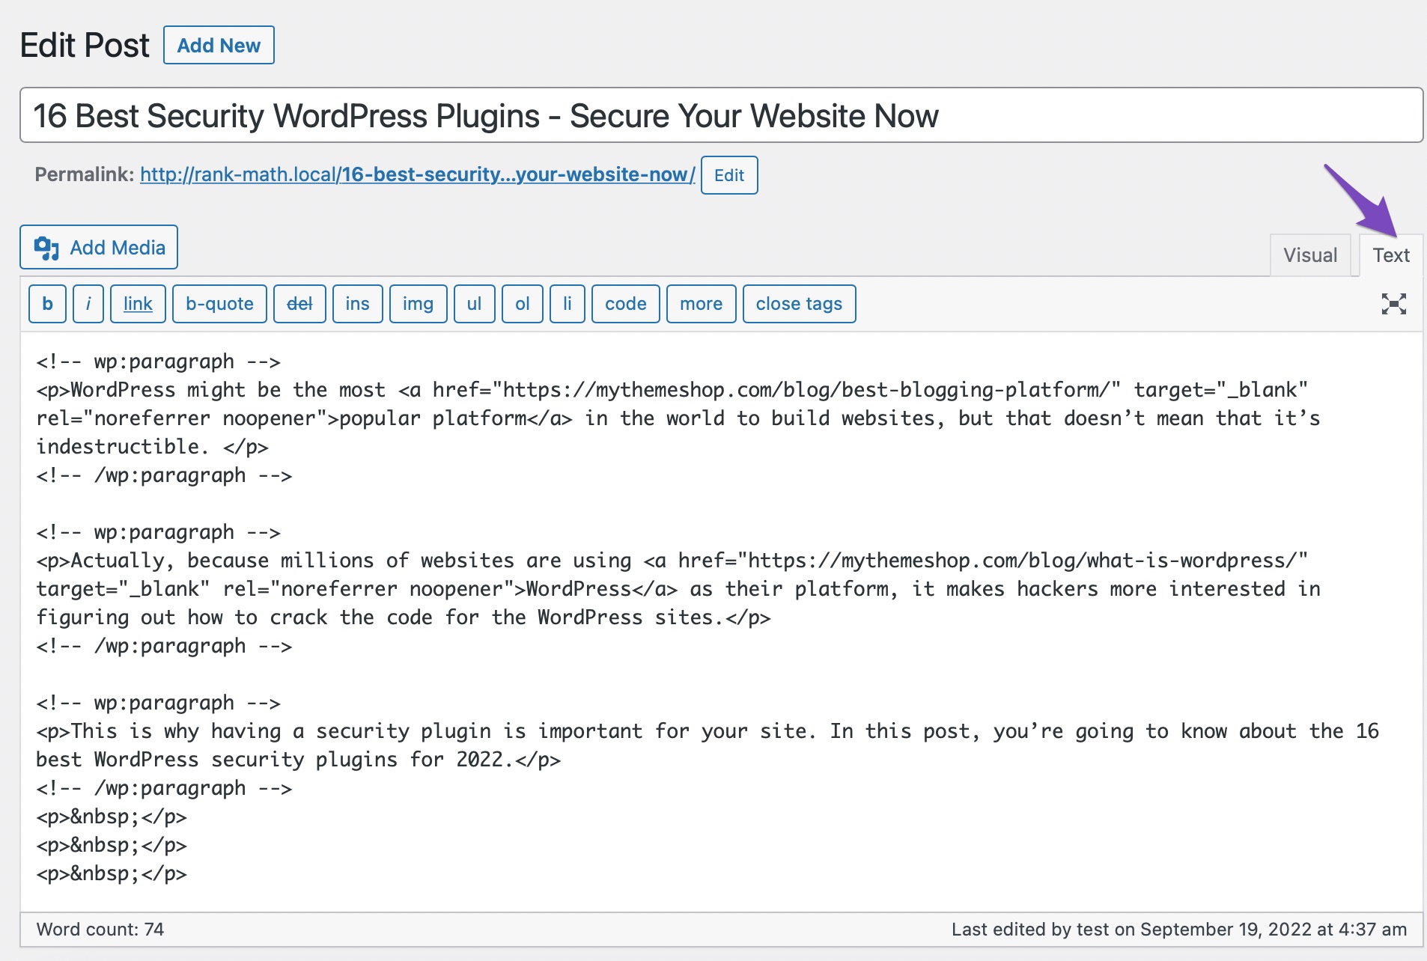Insert a code tag using the code button

[x=625, y=304]
